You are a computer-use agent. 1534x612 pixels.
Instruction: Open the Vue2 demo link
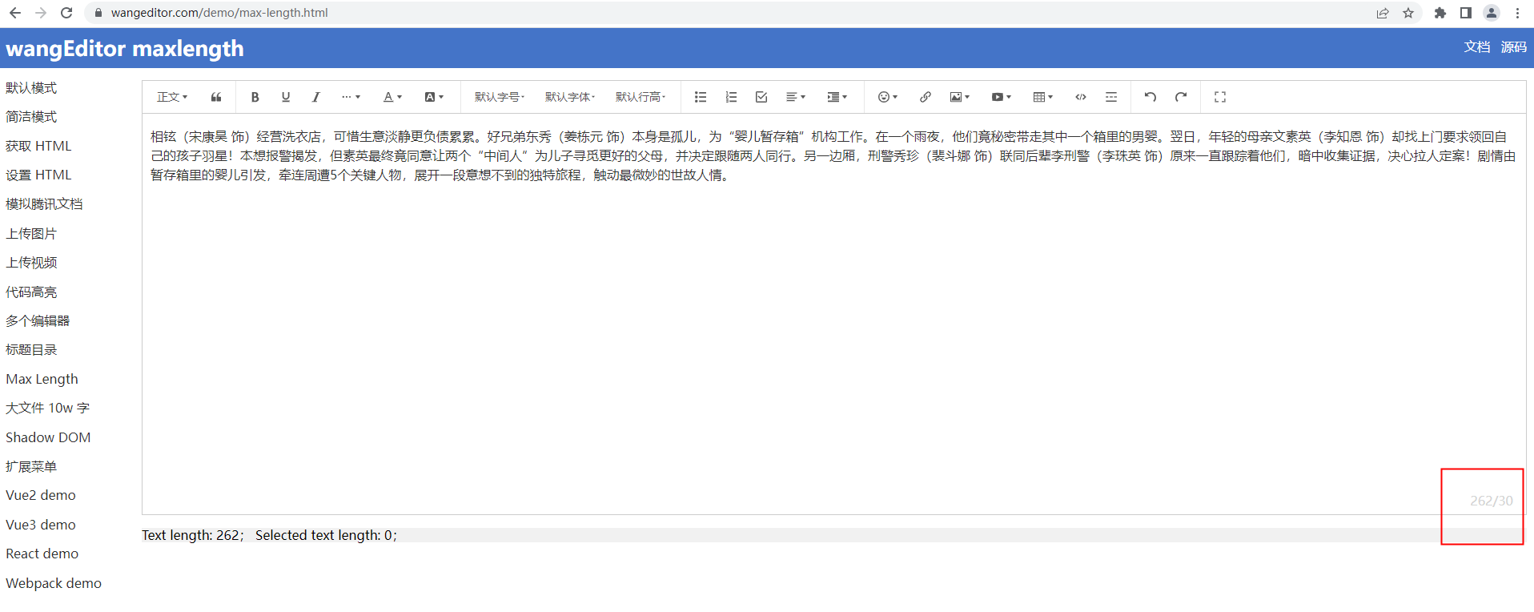click(x=41, y=495)
